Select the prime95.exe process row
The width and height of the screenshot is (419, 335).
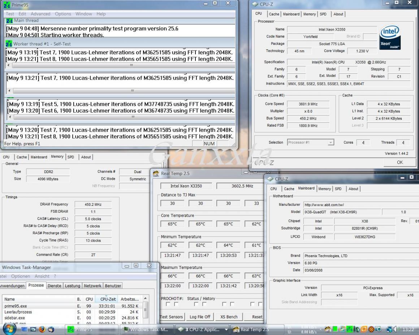(x=72, y=306)
